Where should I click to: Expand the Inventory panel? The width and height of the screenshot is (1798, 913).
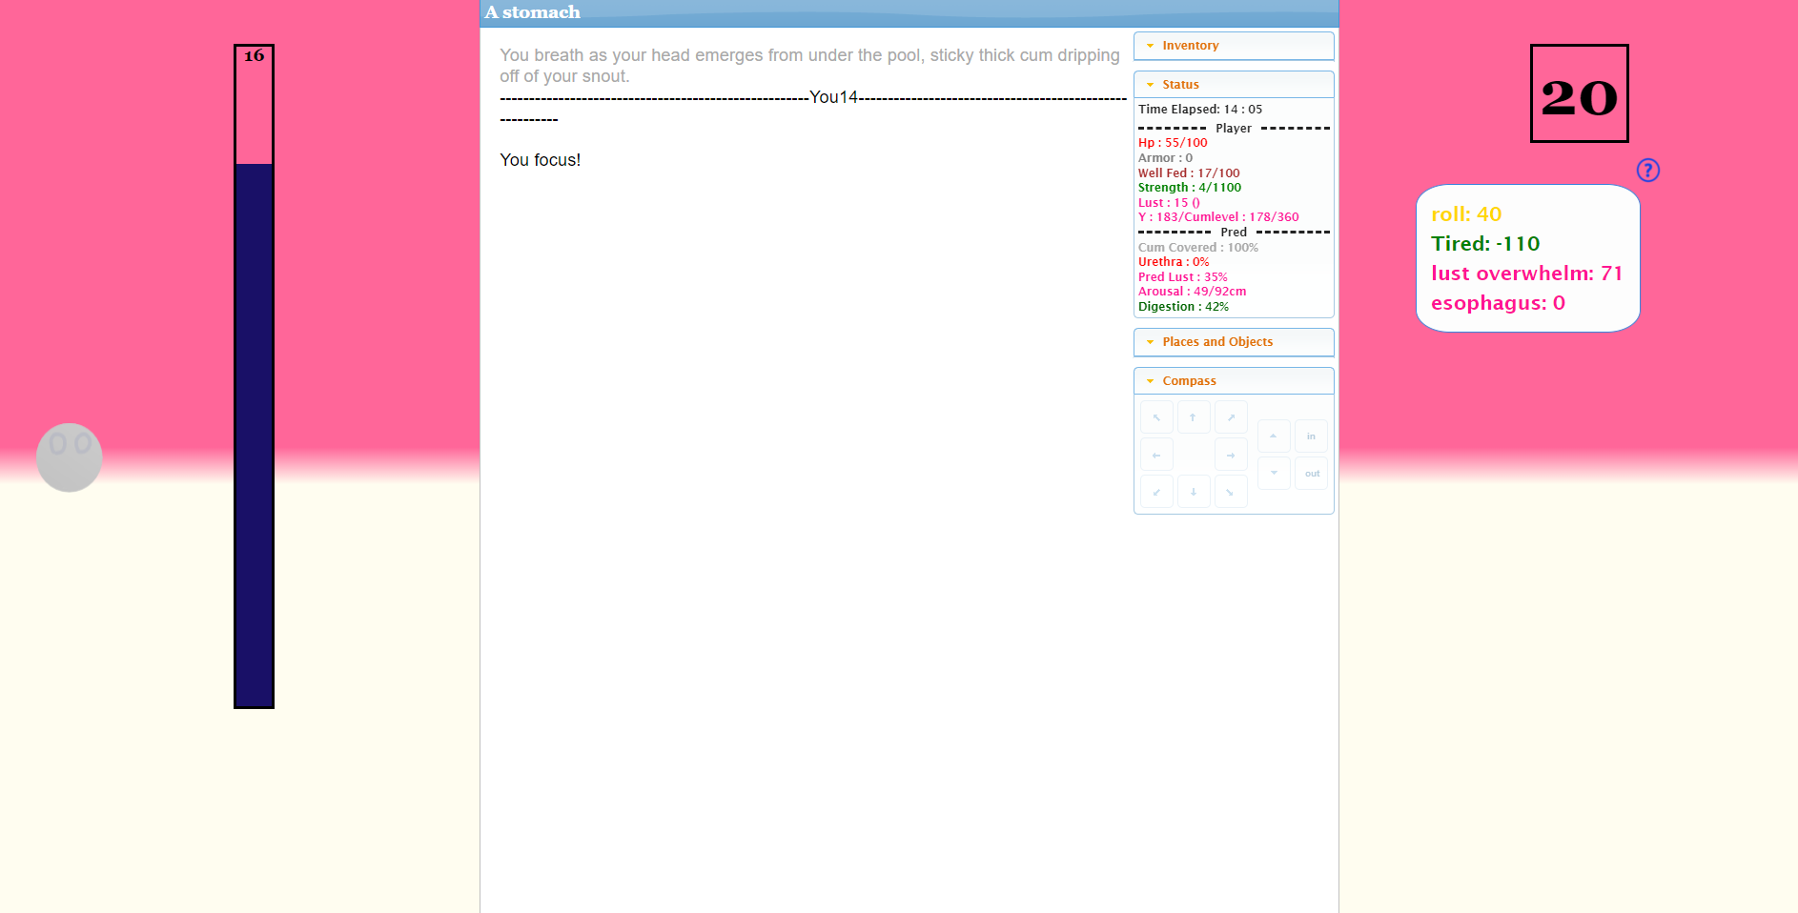pyautogui.click(x=1234, y=46)
